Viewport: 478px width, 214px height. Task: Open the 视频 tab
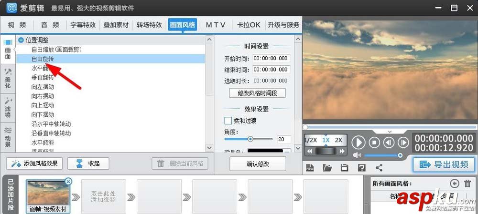coord(17,25)
